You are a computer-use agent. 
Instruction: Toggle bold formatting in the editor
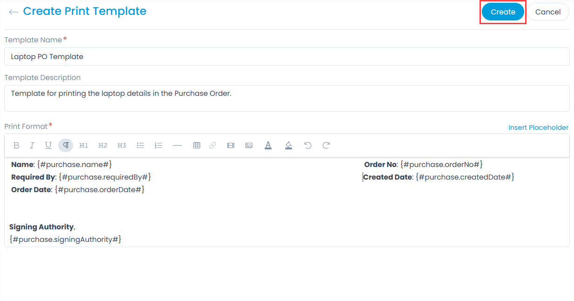(16, 146)
